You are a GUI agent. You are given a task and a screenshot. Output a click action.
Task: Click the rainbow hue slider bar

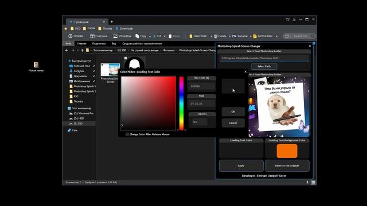tap(181, 103)
